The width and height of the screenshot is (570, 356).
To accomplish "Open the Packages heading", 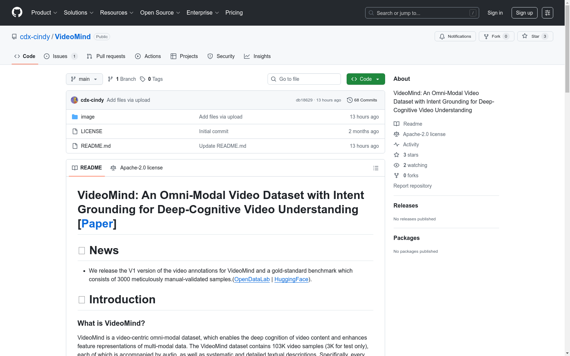I will 406,238.
